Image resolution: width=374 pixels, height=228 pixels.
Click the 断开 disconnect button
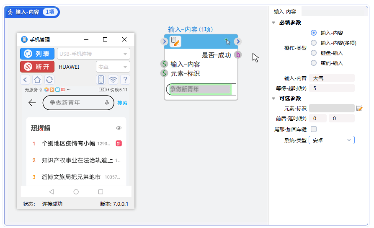click(37, 67)
